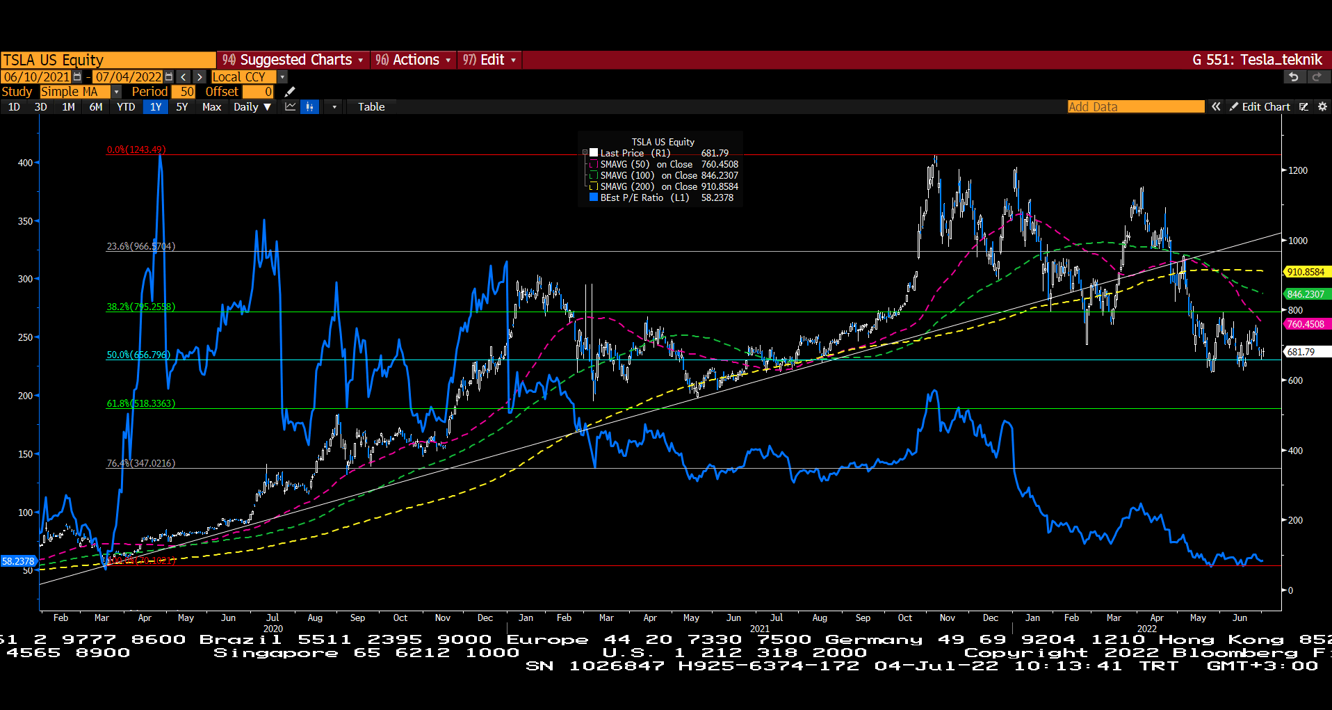Switch to candlestick chart type
This screenshot has width=1332, height=710.
pyautogui.click(x=309, y=107)
